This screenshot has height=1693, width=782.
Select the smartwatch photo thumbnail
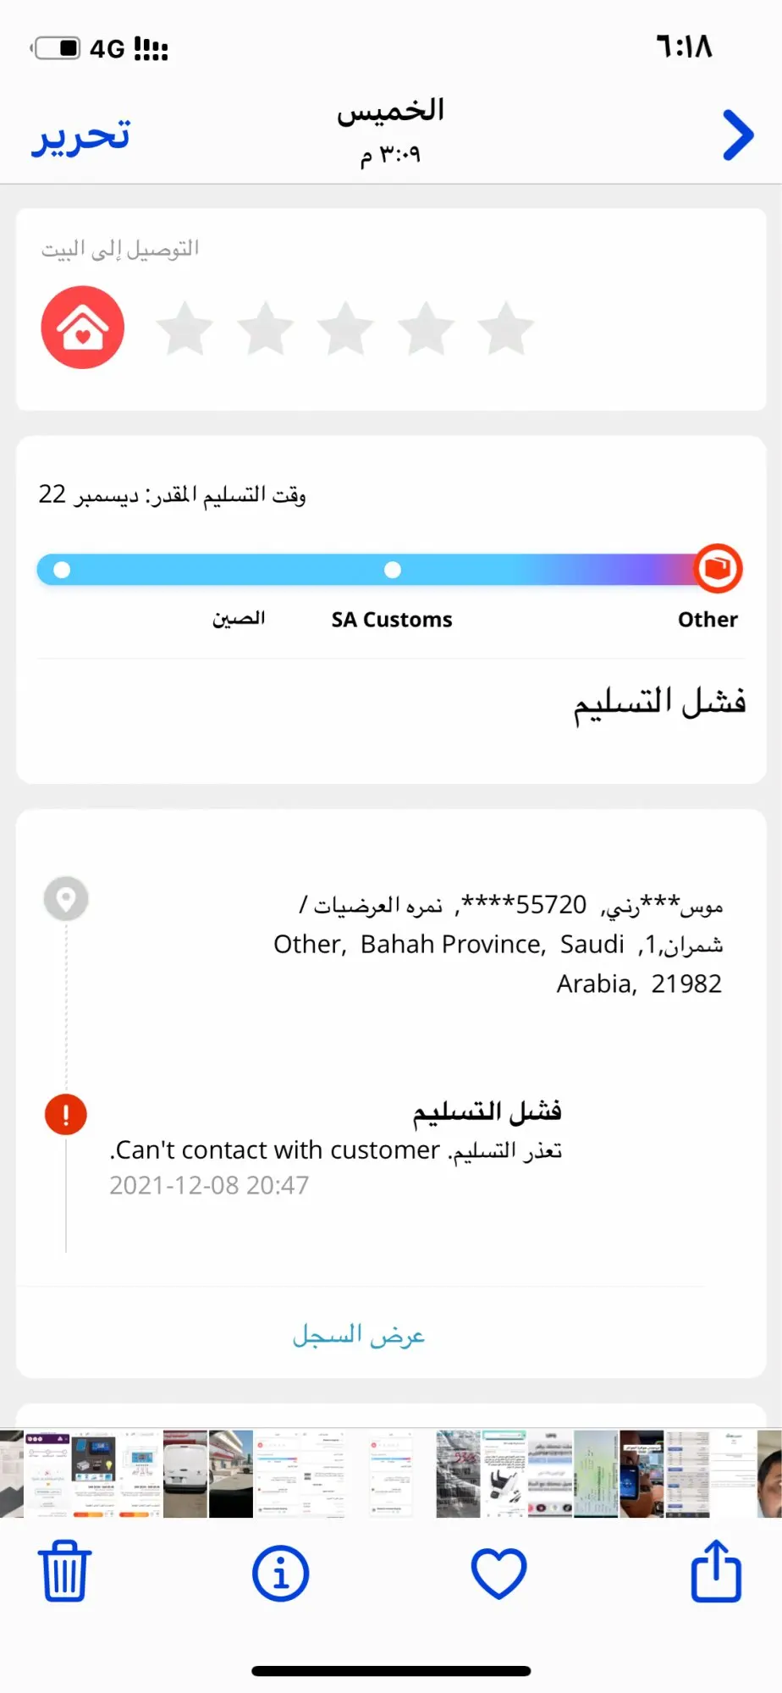pos(642,1474)
